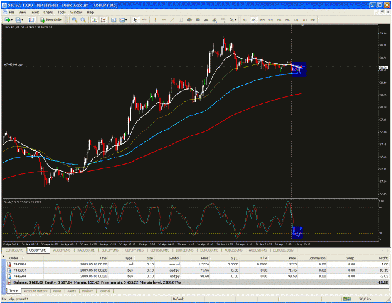392x303 pixels.
Task: Sort trades by the Symbol column header
Action: coord(169,258)
